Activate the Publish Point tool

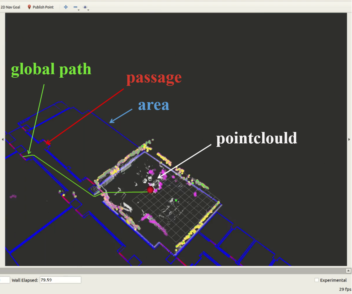pos(41,7)
